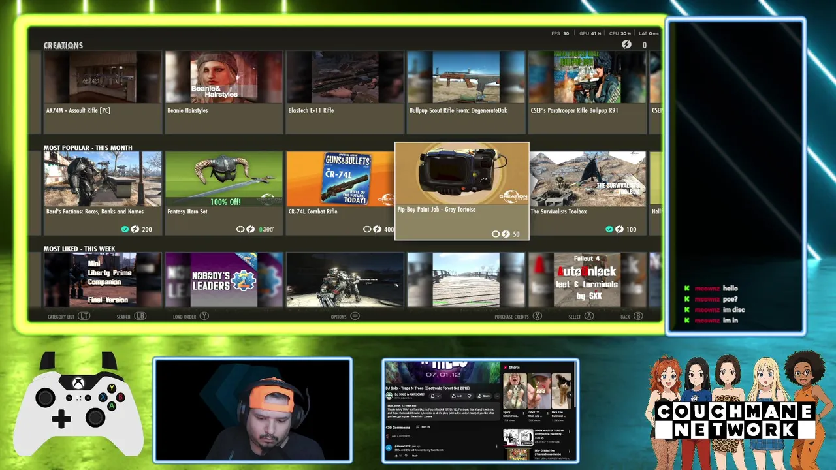Click chat message "poe?"
The width and height of the screenshot is (836, 470).
730,299
